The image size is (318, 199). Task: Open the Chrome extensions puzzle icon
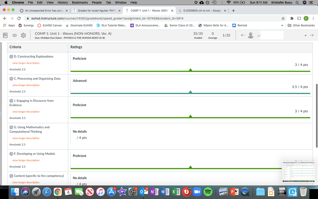[x=292, y=18]
